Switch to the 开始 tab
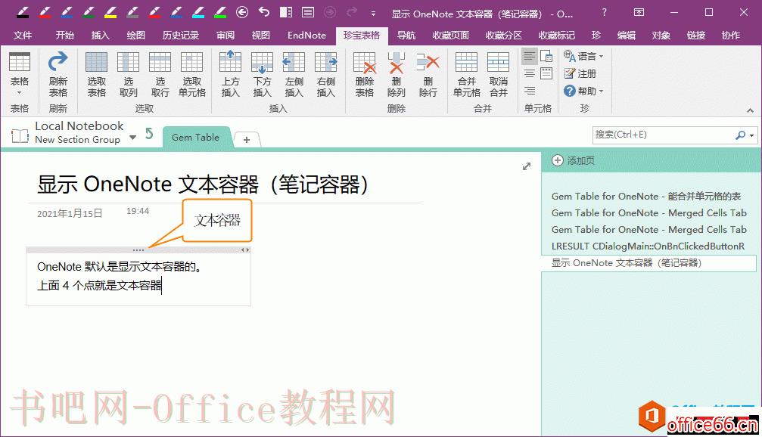 point(64,35)
